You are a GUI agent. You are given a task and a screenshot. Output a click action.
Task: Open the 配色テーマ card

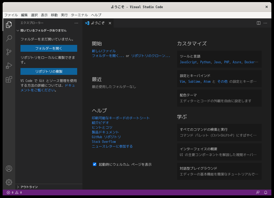219,98
